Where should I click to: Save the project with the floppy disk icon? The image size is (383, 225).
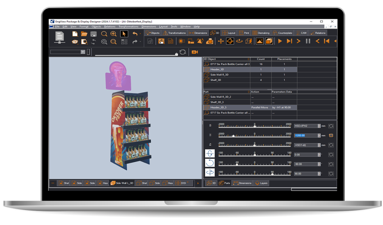[94, 34]
